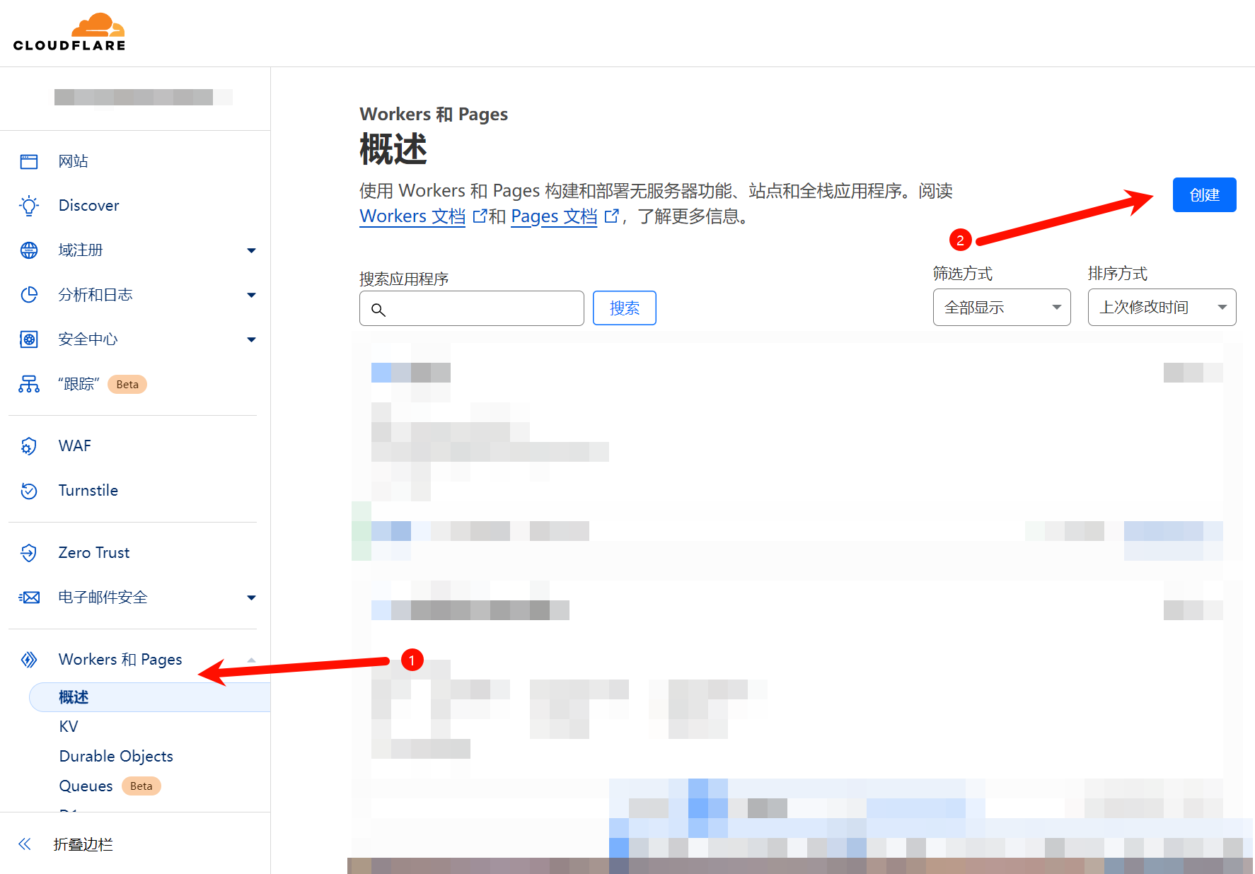Expand the 安全中心 menu arrow
The image size is (1255, 874).
(x=251, y=339)
